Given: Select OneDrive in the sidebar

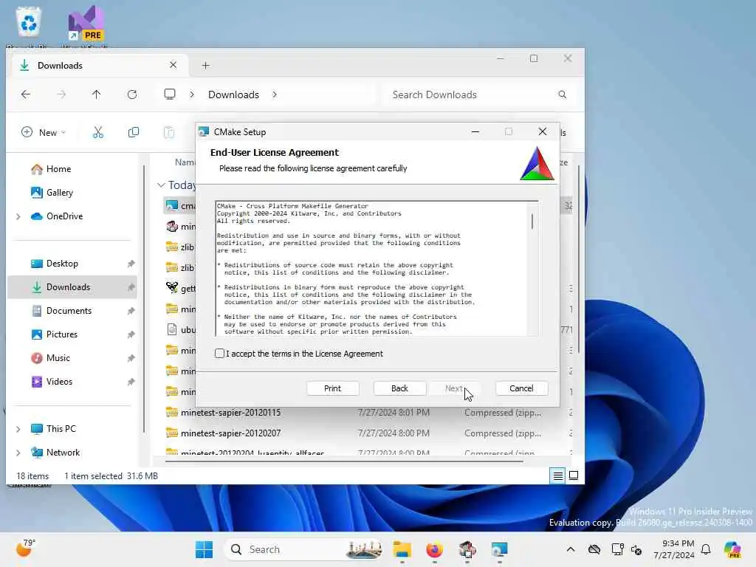Looking at the screenshot, I should tap(64, 216).
